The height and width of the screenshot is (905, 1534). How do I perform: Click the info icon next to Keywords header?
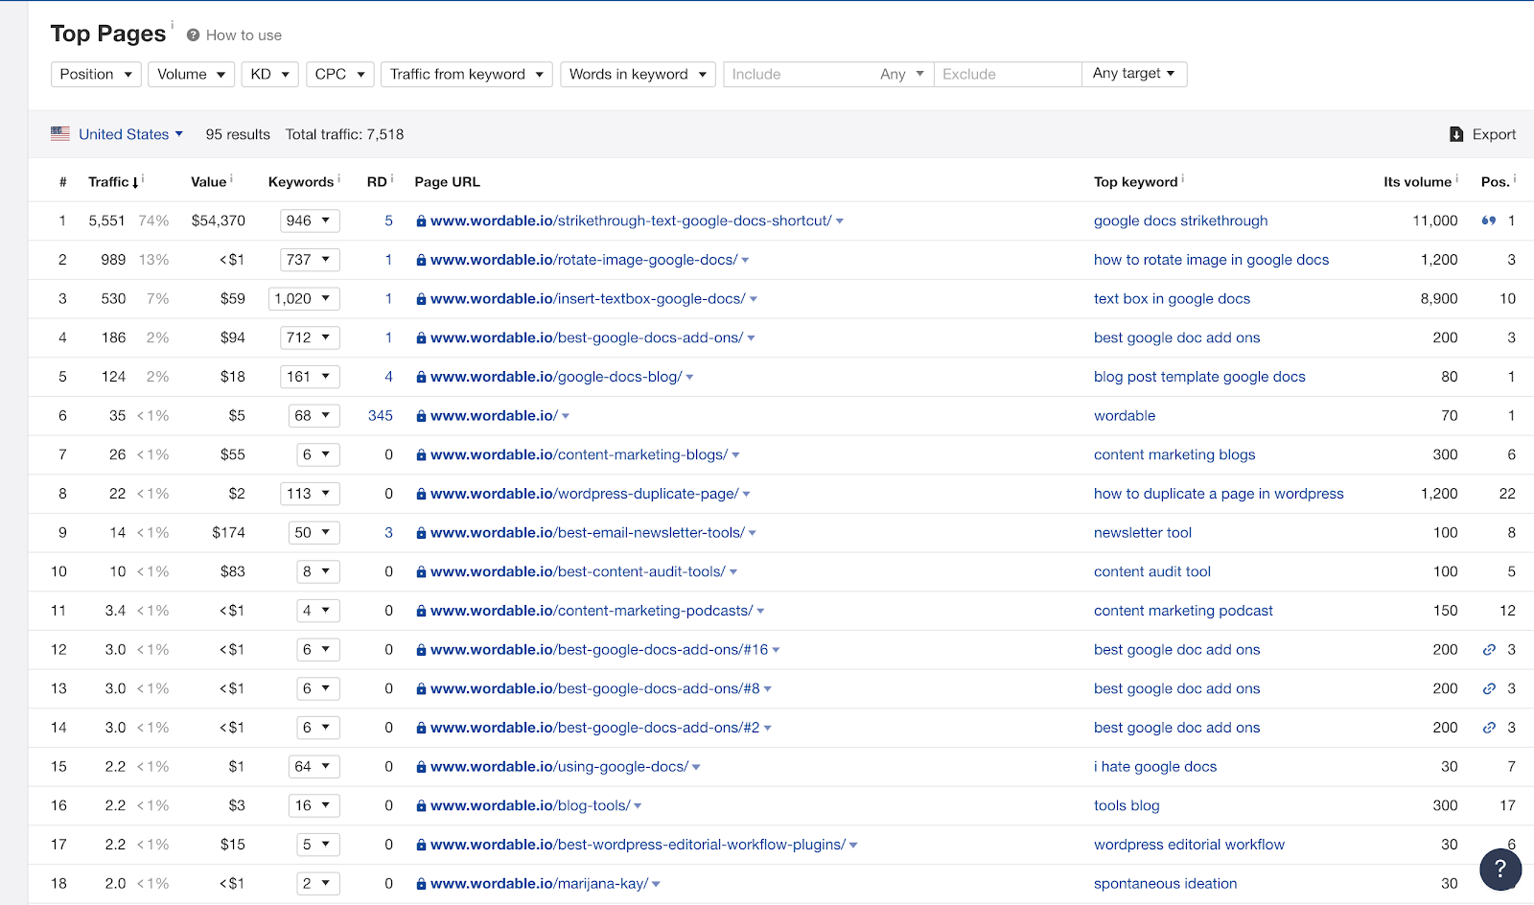[x=338, y=178]
